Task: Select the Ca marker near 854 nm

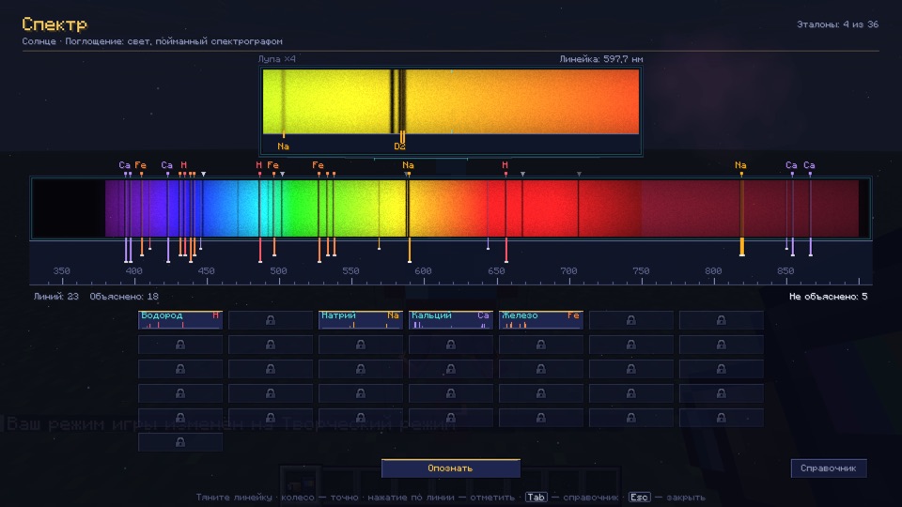Action: pyautogui.click(x=791, y=165)
